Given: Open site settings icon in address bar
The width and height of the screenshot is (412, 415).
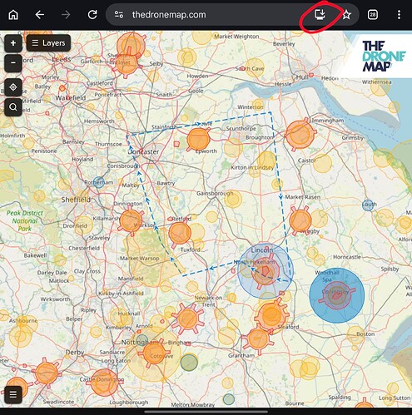Looking at the screenshot, I should (119, 14).
